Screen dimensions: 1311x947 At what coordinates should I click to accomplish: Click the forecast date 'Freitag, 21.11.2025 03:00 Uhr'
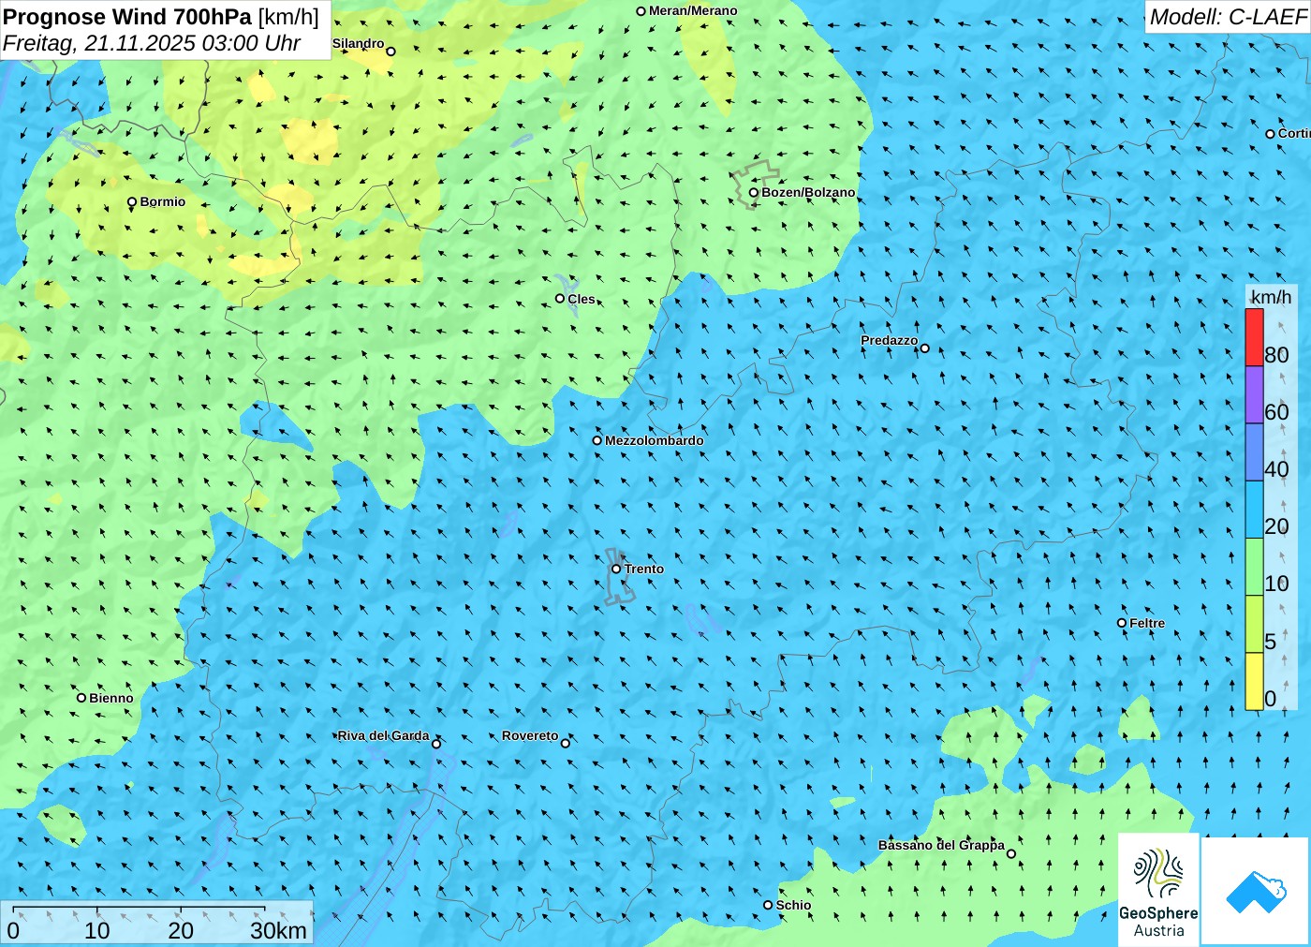click(x=152, y=43)
